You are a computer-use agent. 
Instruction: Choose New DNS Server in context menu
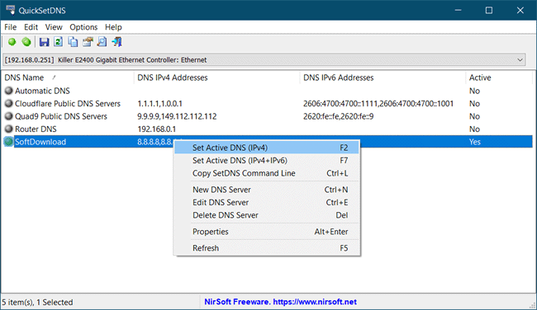[x=267, y=190]
